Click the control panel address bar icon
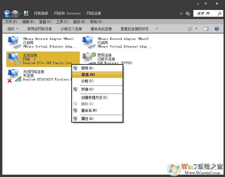Screen dimensions: 225x177 [26, 14]
